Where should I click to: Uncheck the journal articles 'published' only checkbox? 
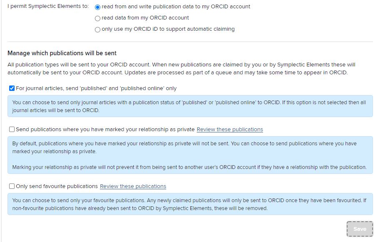pyautogui.click(x=12, y=88)
